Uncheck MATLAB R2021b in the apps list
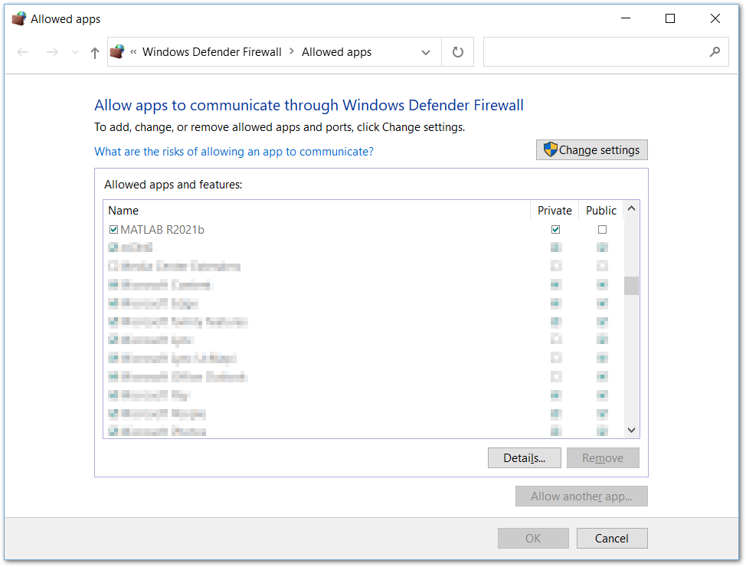The width and height of the screenshot is (746, 567). (113, 229)
